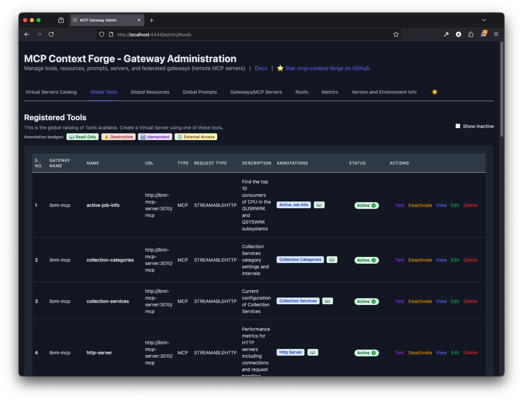Delete the http-server tool
The width and height of the screenshot is (523, 401).
(470, 353)
